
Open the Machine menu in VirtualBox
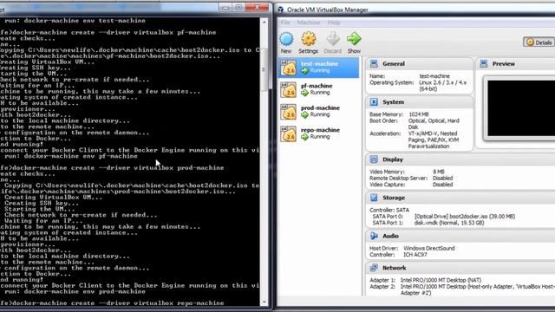309,23
